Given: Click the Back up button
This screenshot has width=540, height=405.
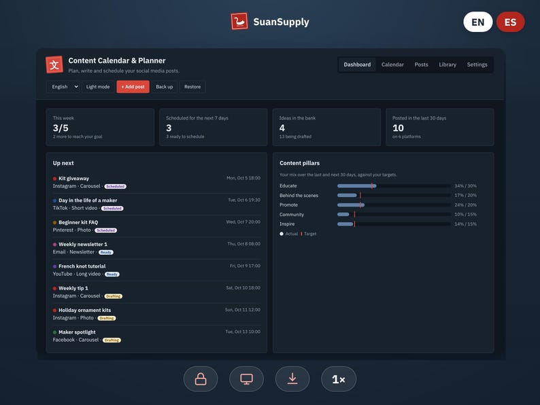Looking at the screenshot, I should [x=165, y=87].
